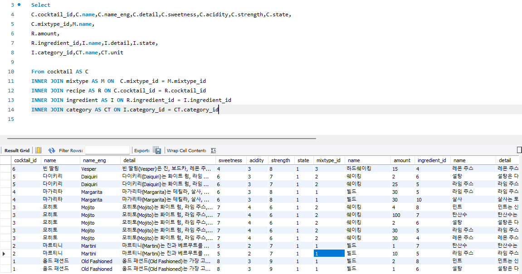522x274 pixels.
Task: Click the 'Wrap Cell Content:' label
Action: (x=186, y=151)
